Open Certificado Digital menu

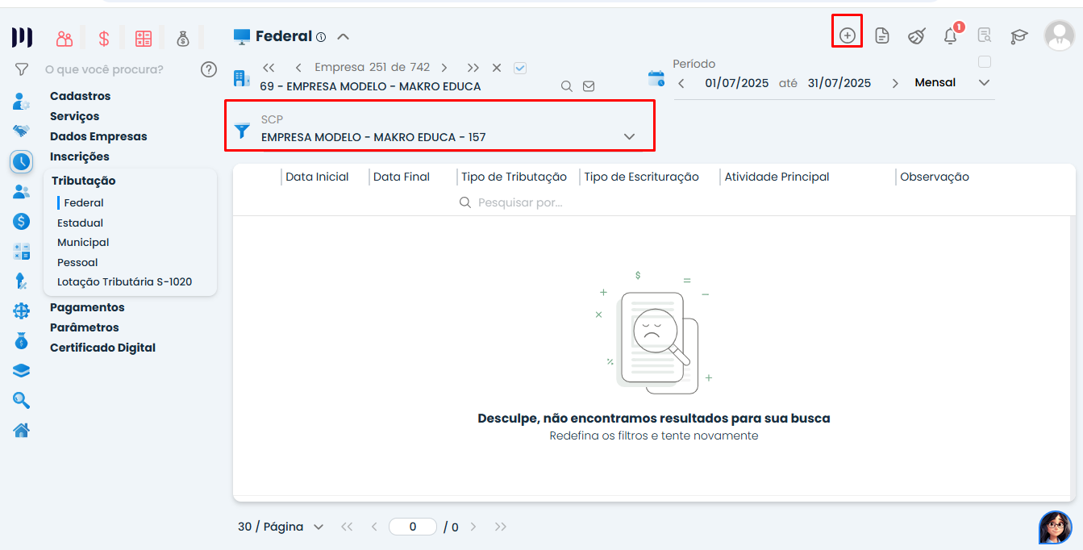coord(103,348)
